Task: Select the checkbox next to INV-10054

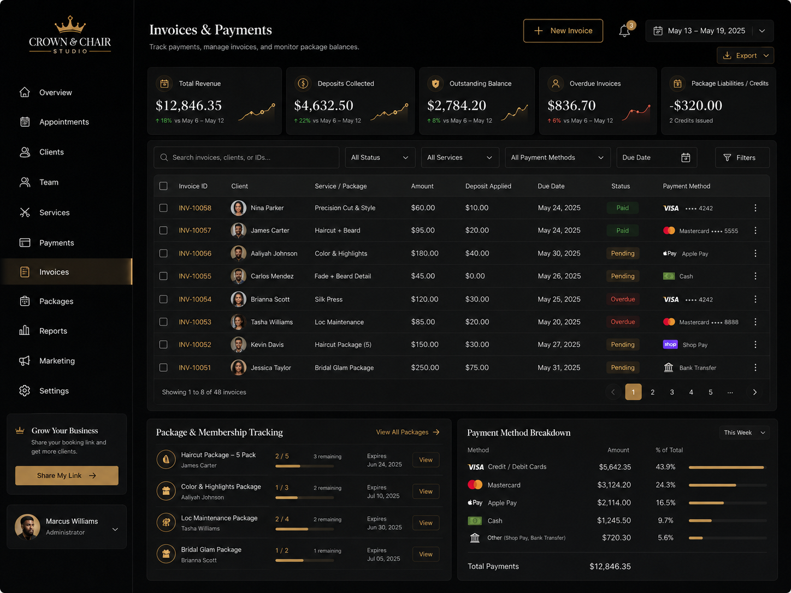Action: coord(163,299)
